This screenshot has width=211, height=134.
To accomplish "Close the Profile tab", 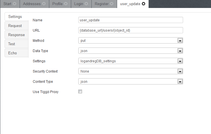I will click(66, 4).
